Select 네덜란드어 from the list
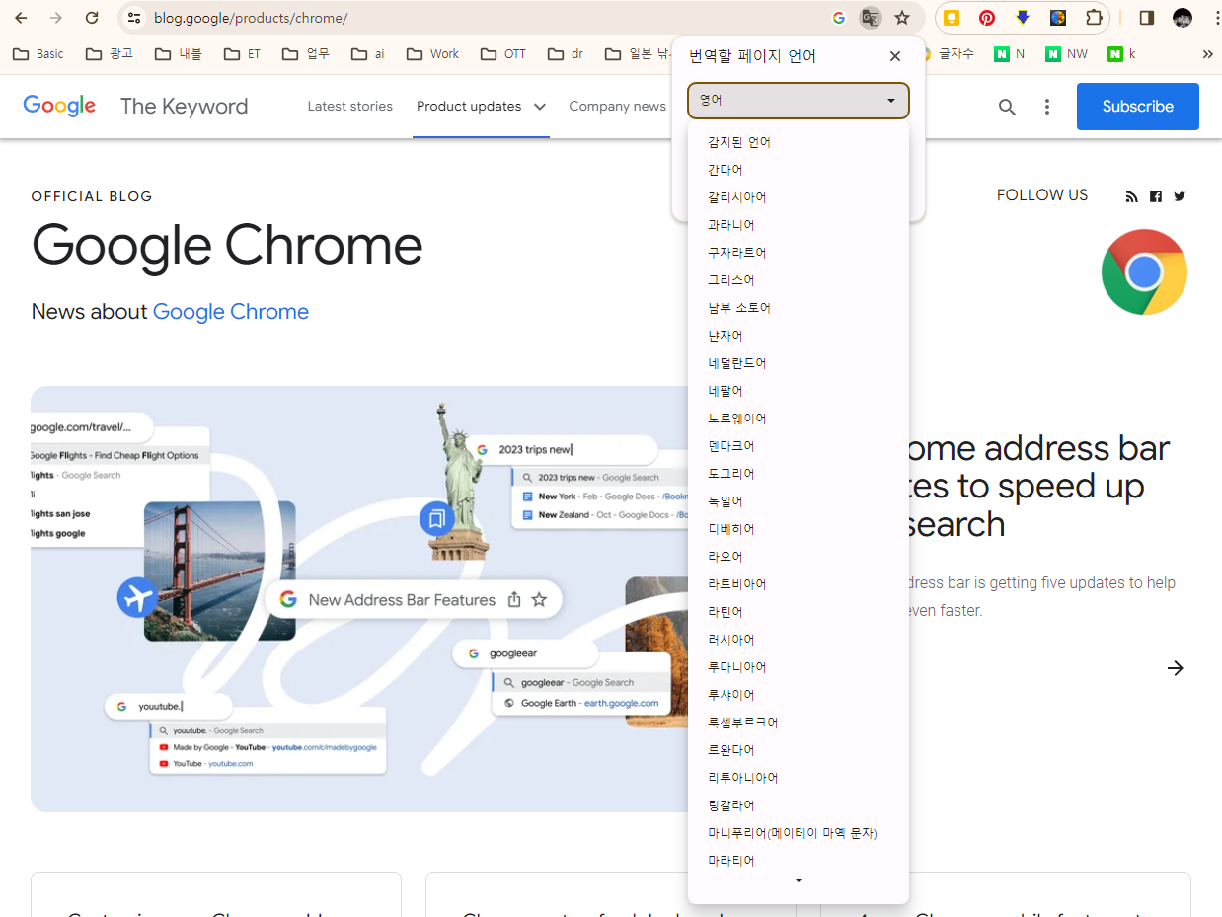Screen dimensions: 1222x917 click(798, 363)
